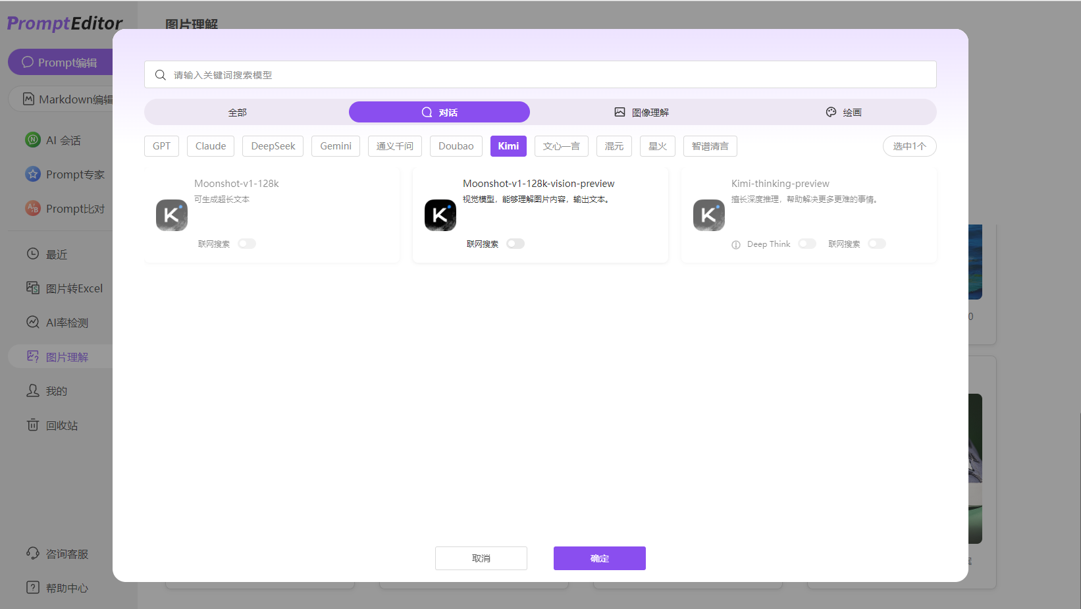Filter models by Claude
This screenshot has width=1081, height=609.
[x=210, y=146]
